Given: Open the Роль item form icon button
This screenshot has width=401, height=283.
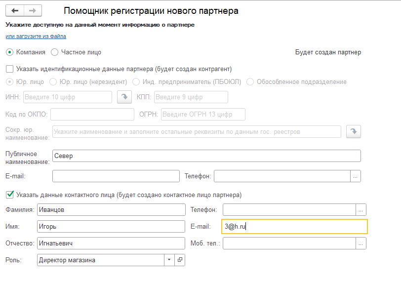Looking at the screenshot, I should [180, 260].
